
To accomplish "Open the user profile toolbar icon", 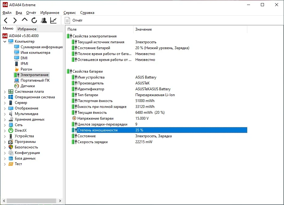I will [x=44, y=20].
